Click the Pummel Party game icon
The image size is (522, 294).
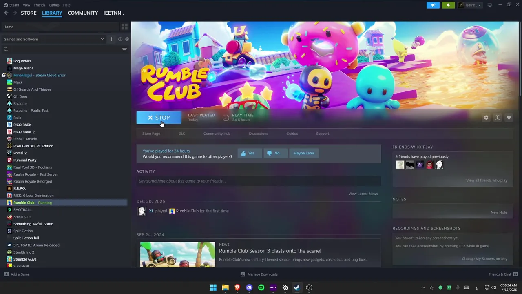[9, 160]
